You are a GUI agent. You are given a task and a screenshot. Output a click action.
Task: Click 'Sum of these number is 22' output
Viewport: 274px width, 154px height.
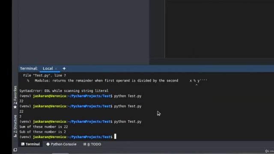(44, 127)
